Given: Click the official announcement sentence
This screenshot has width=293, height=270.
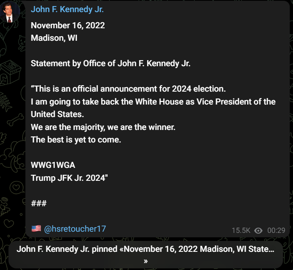Looking at the screenshot, I should (x=129, y=89).
